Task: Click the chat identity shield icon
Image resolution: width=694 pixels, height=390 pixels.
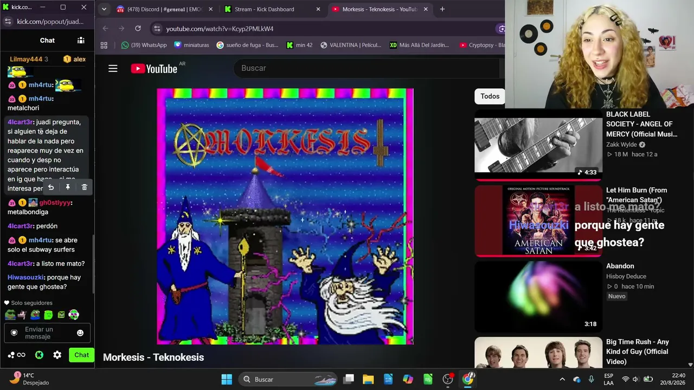Action: [14, 333]
